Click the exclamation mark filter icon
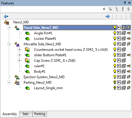132x118 pixels. pyautogui.click(x=123, y=9)
